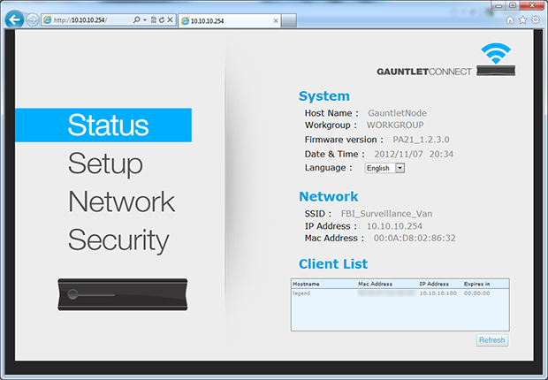Open address bar search dropdown arrow
Viewport: 548px width, 380px height.
(x=143, y=19)
